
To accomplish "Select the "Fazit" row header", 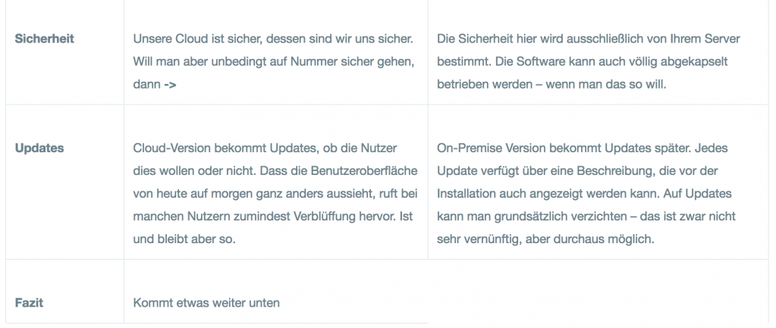I will point(29,302).
